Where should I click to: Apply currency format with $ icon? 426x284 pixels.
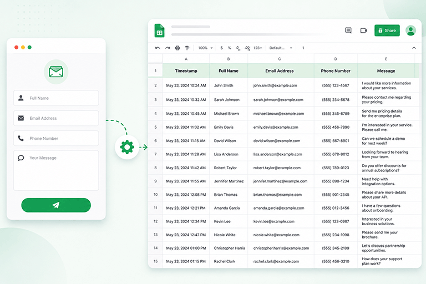(x=222, y=48)
